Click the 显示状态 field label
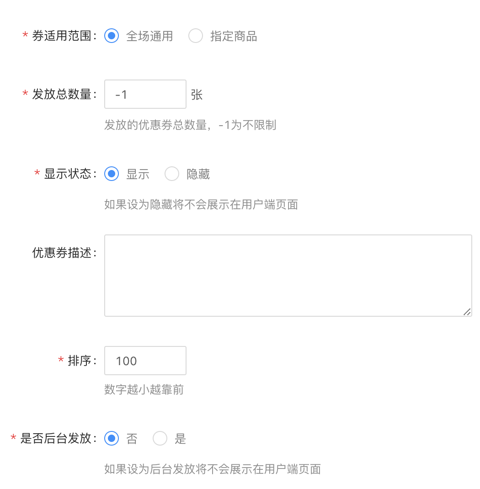 [x=69, y=174]
